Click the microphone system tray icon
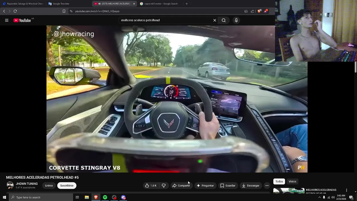The image size is (357, 201). 324,197
